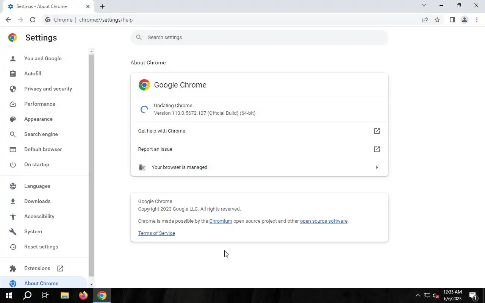Click the Reset settings clock icon

13,247
